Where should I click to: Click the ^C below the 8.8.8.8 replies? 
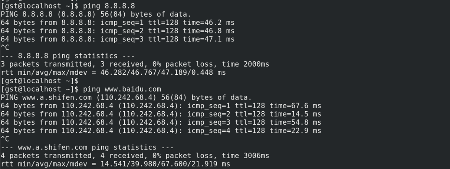5,48
